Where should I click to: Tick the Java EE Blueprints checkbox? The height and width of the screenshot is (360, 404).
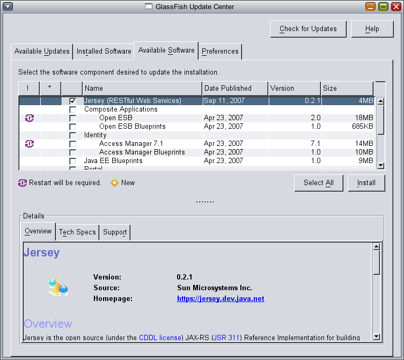pos(72,161)
